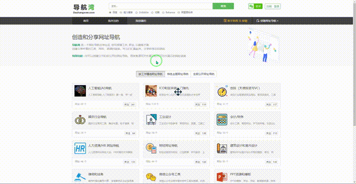Open the brain icon of 人工智能(AI)导航
The height and width of the screenshot is (184, 356).
tap(80, 91)
